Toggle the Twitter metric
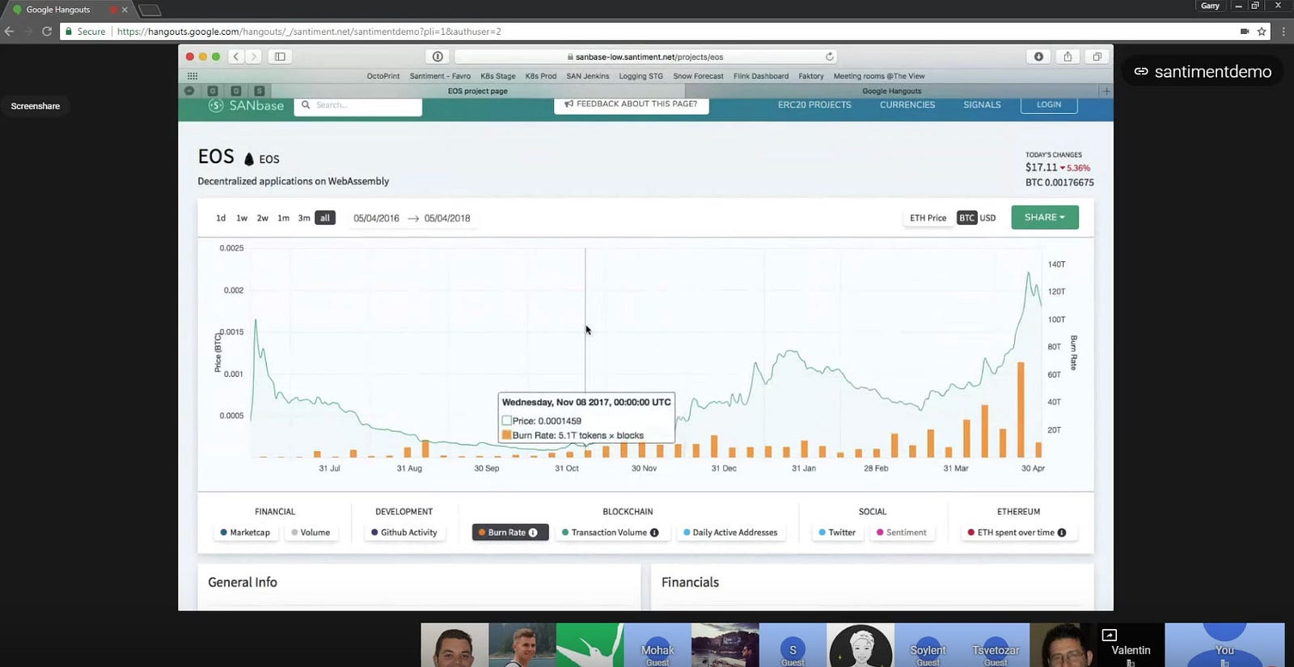The width and height of the screenshot is (1294, 667). [x=837, y=533]
